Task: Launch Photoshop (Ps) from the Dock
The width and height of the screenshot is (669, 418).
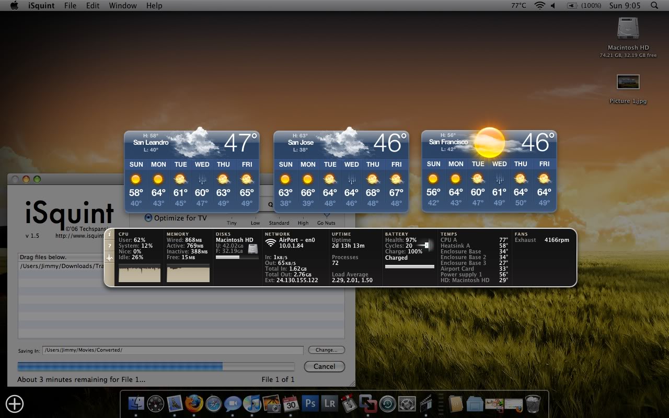Action: point(310,404)
